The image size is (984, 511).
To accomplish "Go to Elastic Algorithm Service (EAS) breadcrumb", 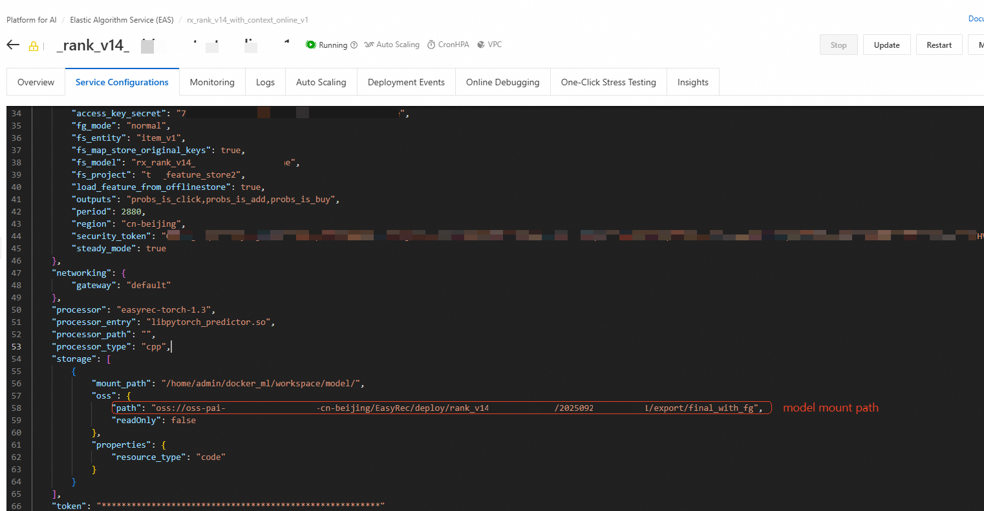I will [x=122, y=20].
